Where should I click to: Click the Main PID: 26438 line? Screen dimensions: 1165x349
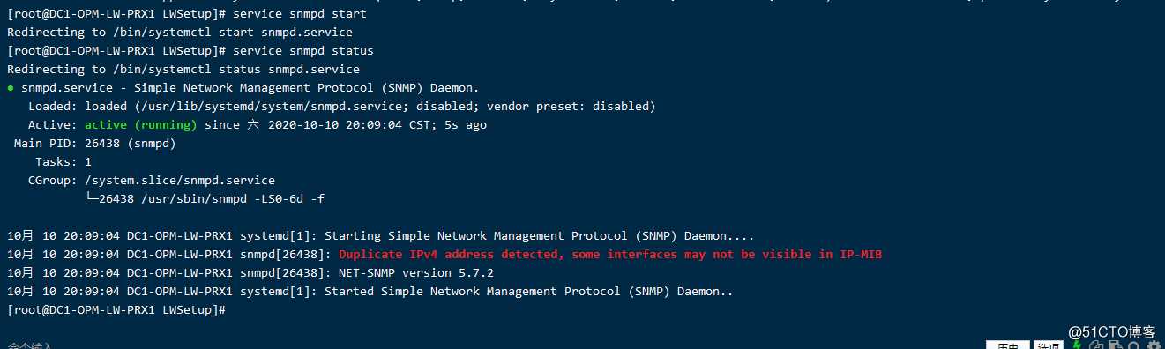pos(95,144)
